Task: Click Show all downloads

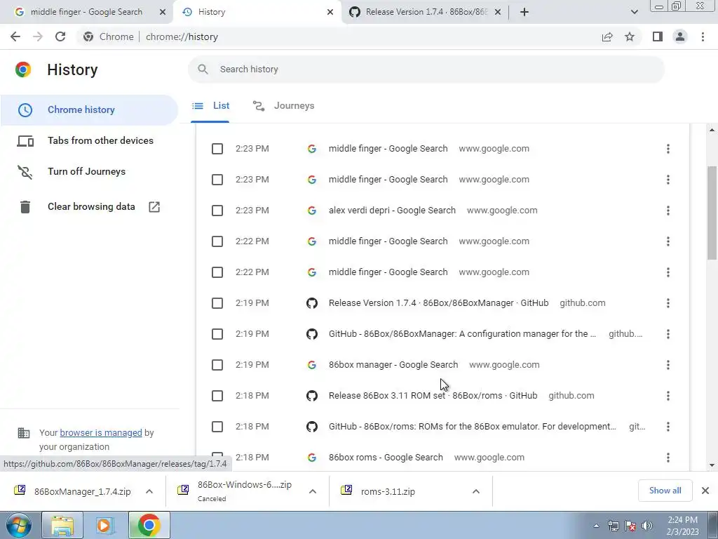Action: (665, 491)
